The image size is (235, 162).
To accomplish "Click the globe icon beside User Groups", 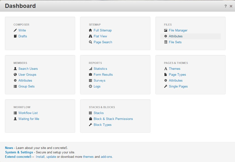I will pyautogui.click(x=15, y=74).
